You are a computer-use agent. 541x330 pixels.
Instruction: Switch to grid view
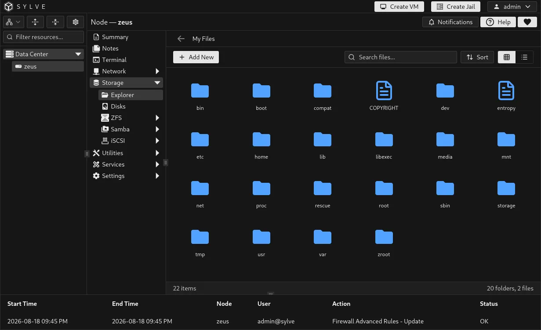click(x=507, y=57)
